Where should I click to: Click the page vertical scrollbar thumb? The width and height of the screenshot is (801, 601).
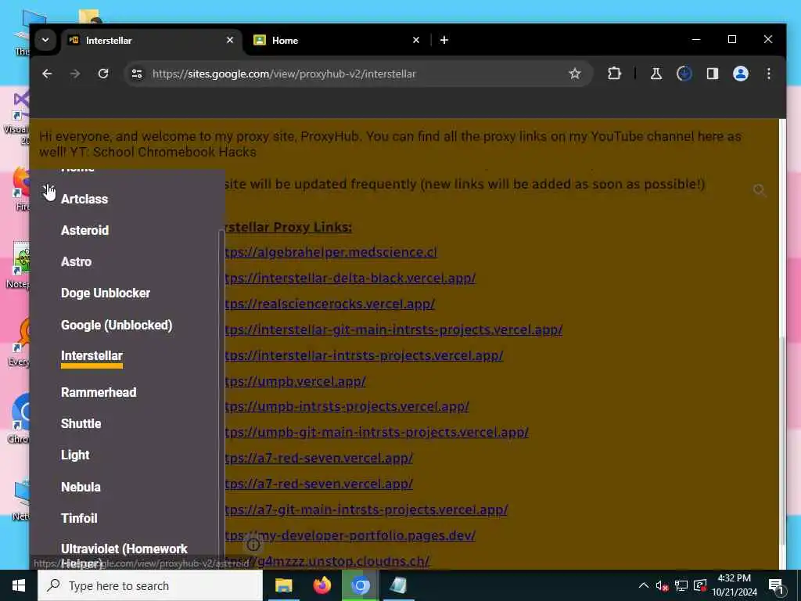coord(782,440)
